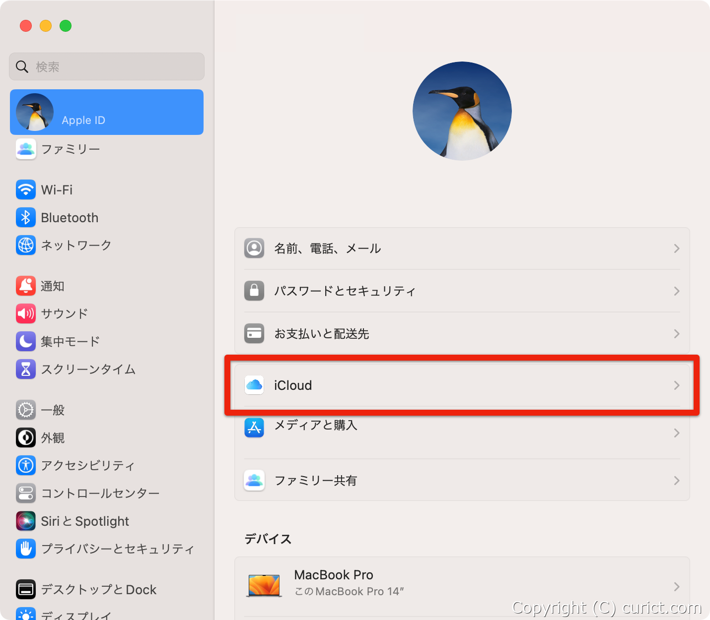Click the yellow minimize window button

(46, 26)
